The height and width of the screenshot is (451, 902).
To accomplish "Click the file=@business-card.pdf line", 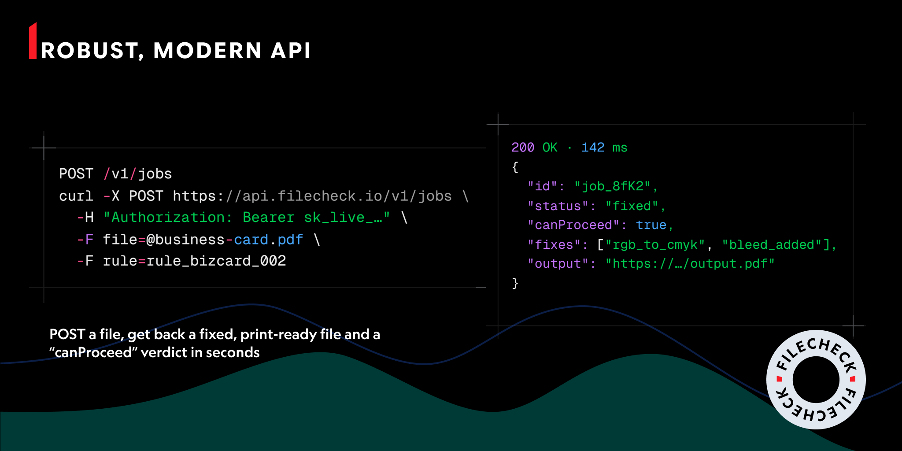I will (x=198, y=239).
